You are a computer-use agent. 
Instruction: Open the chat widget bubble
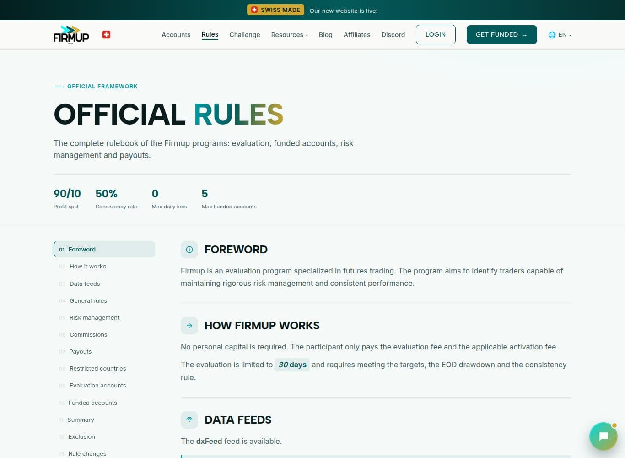[603, 436]
